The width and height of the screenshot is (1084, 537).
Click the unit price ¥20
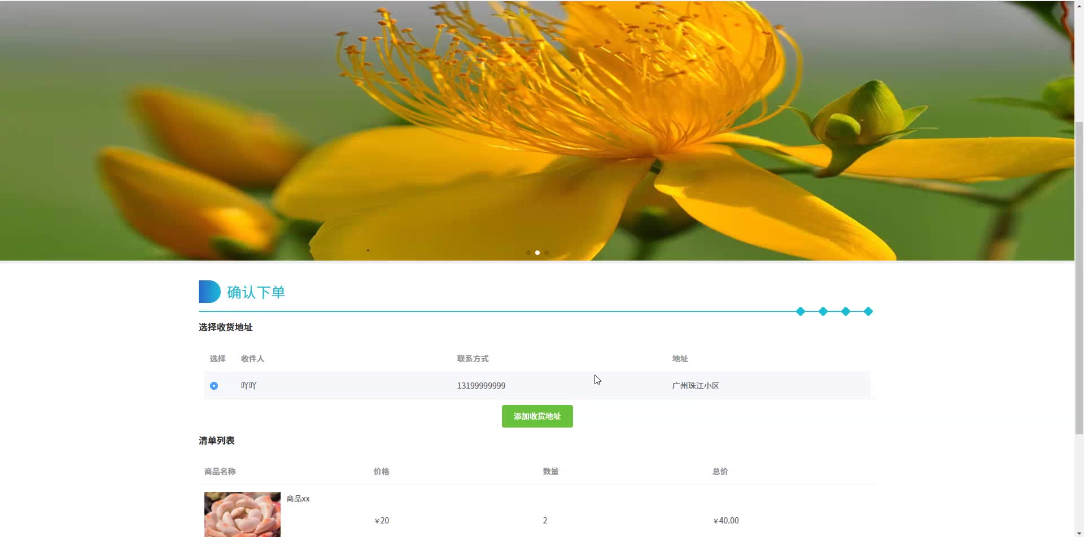click(382, 521)
